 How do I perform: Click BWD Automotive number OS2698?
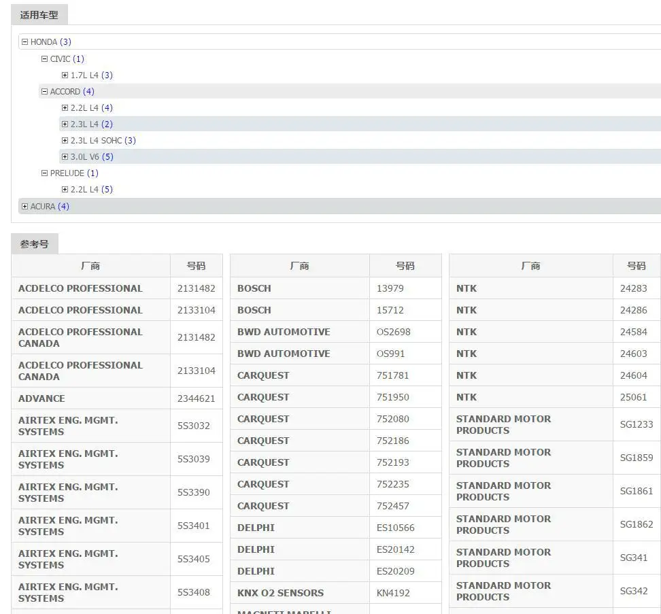point(393,332)
